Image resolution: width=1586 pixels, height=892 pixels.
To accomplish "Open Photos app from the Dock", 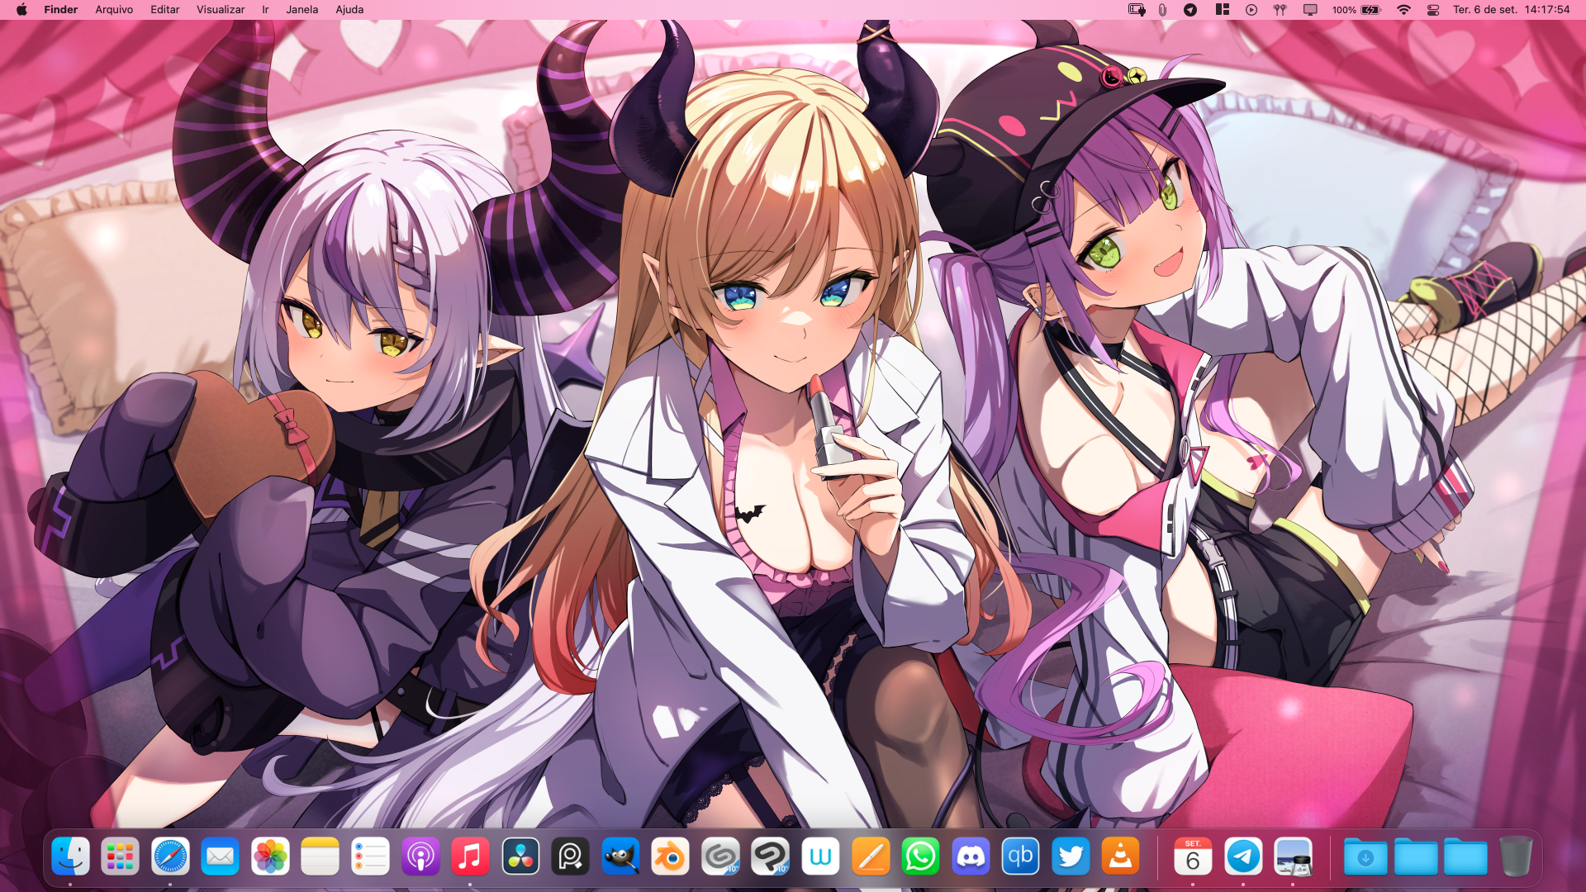I will pyautogui.click(x=270, y=856).
